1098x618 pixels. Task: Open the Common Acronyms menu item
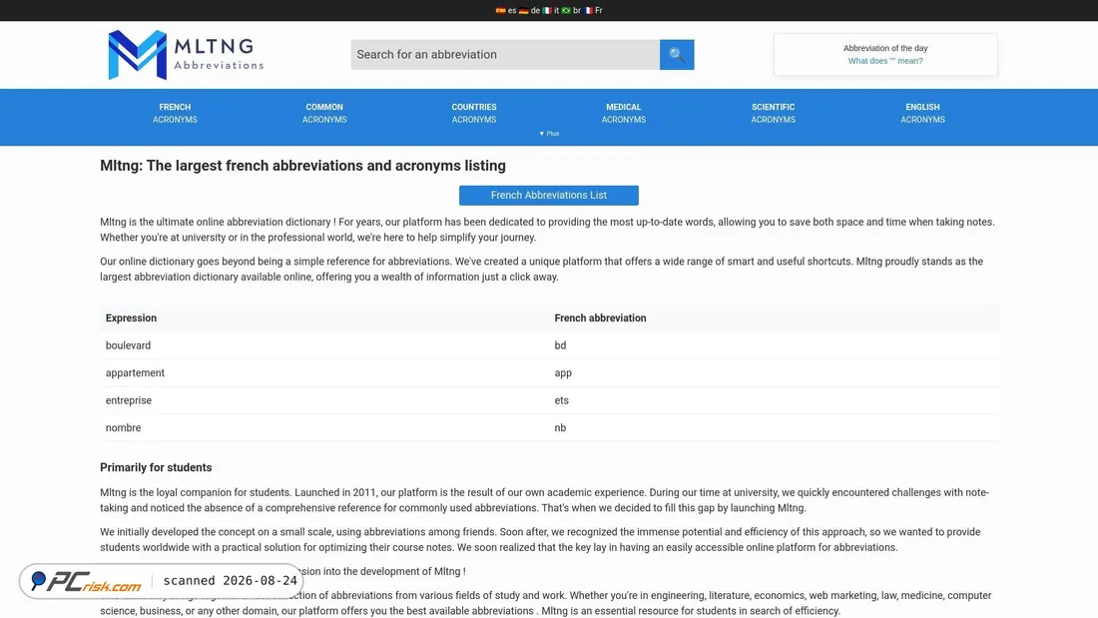pyautogui.click(x=324, y=114)
